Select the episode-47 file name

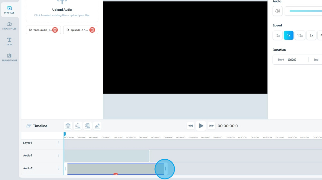click(x=79, y=30)
